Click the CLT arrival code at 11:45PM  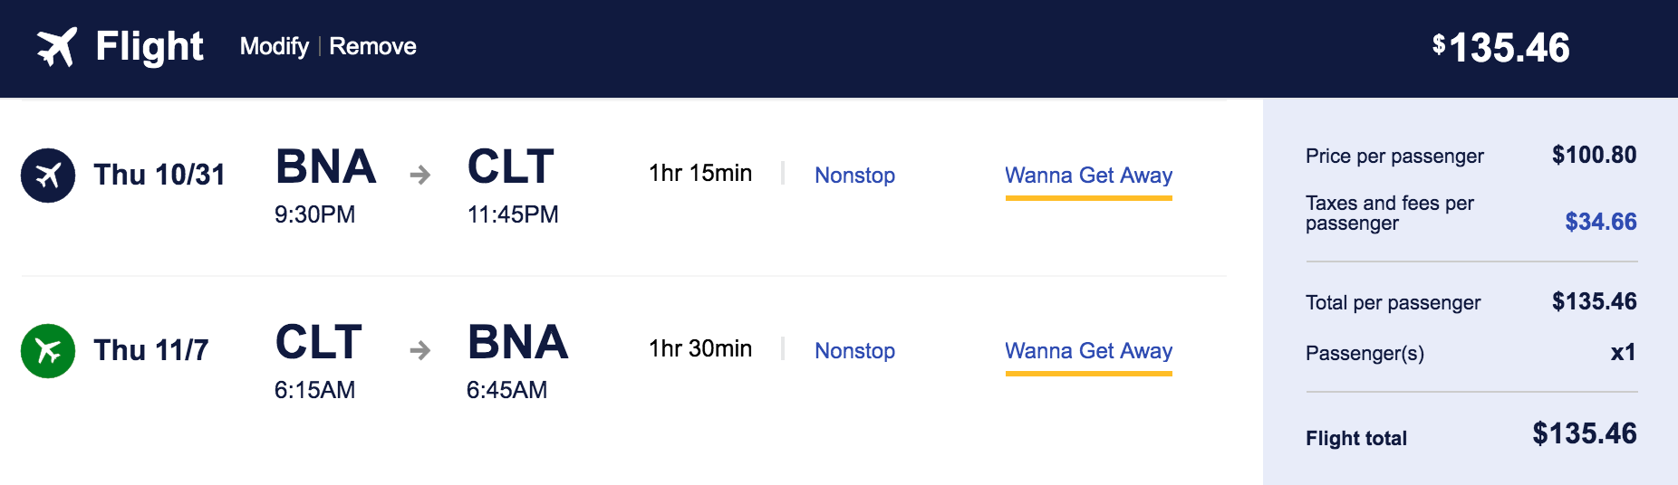pyautogui.click(x=510, y=166)
